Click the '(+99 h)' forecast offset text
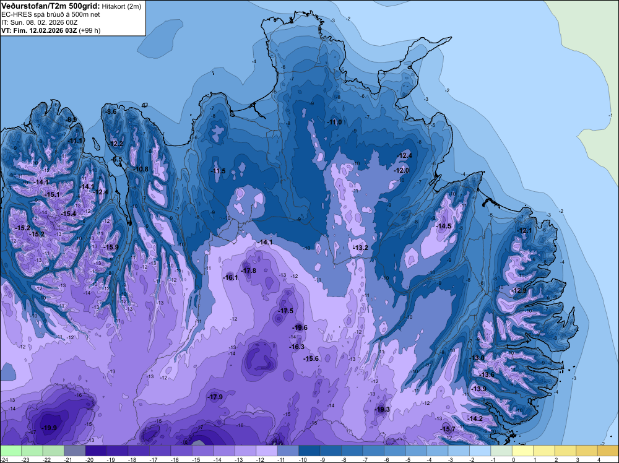The width and height of the screenshot is (619, 463). pos(90,30)
